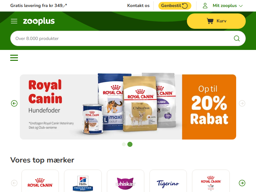The height and width of the screenshot is (192, 256).
Task: Click the search magnifier icon
Action: pos(236,38)
